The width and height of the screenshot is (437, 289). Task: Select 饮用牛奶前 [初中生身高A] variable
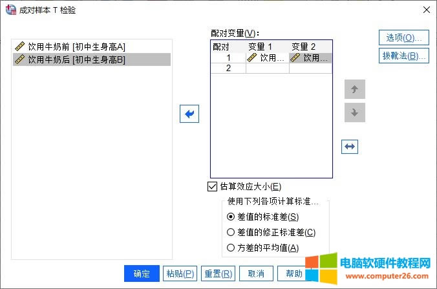pos(76,47)
